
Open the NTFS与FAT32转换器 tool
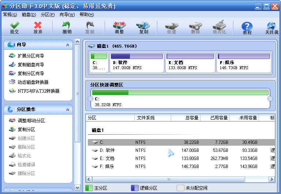click(38, 91)
